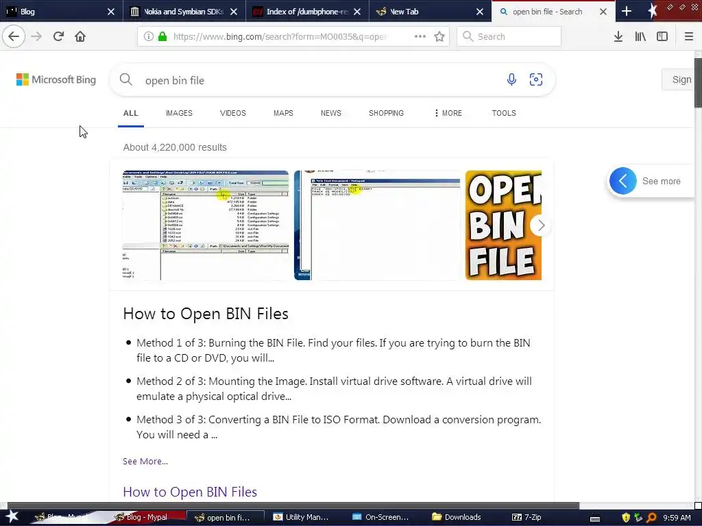The image size is (702, 526).
Task: Click the Bing search magnifier icon
Action: 126,79
